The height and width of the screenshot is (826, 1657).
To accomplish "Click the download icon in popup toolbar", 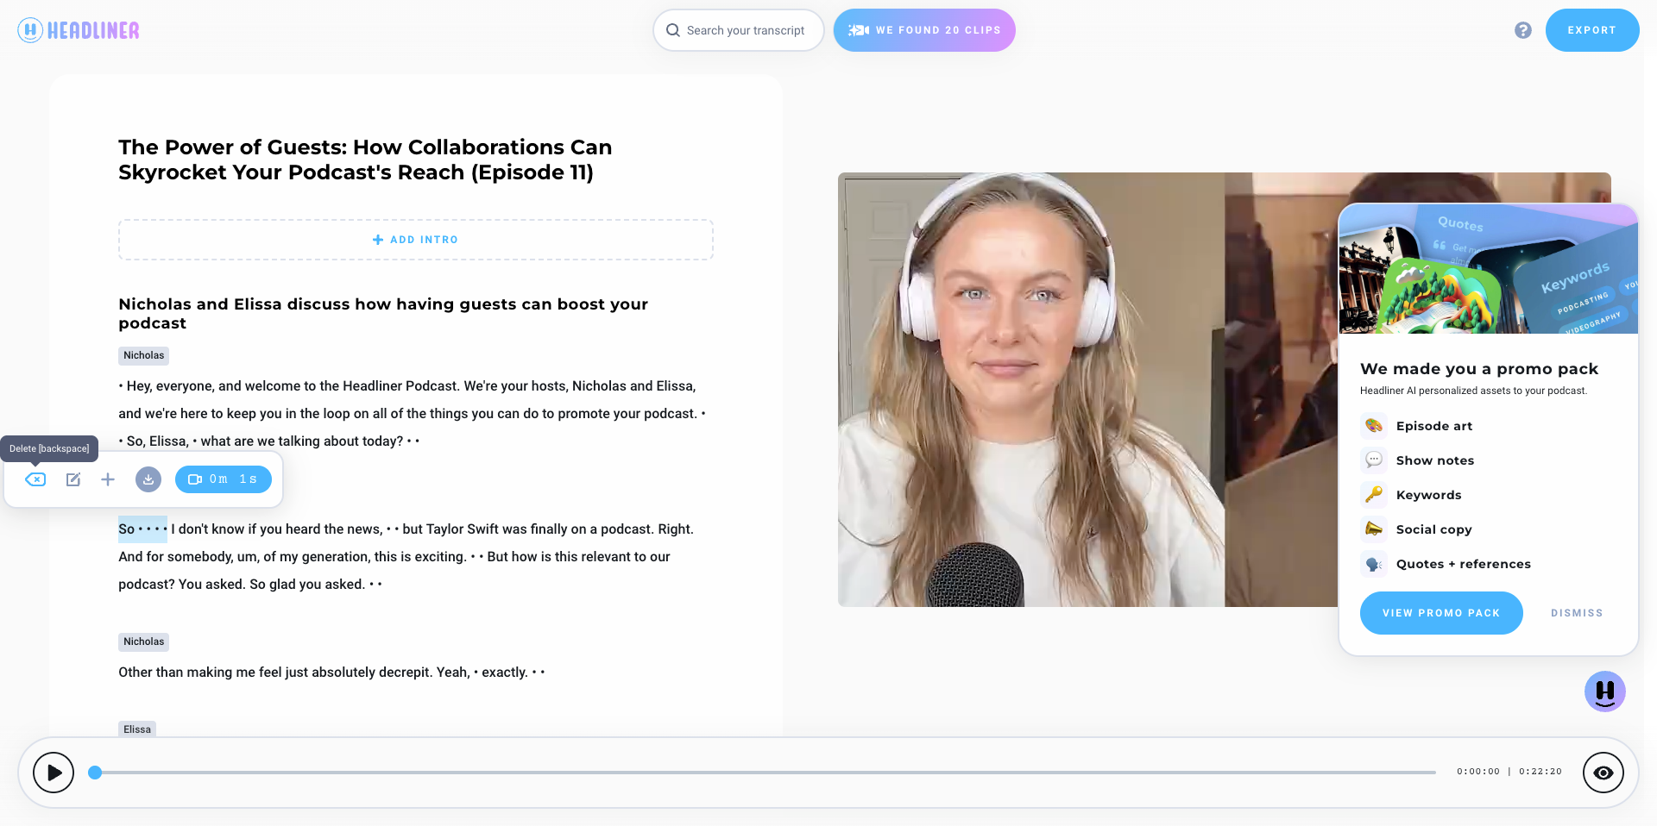I will coord(148,479).
